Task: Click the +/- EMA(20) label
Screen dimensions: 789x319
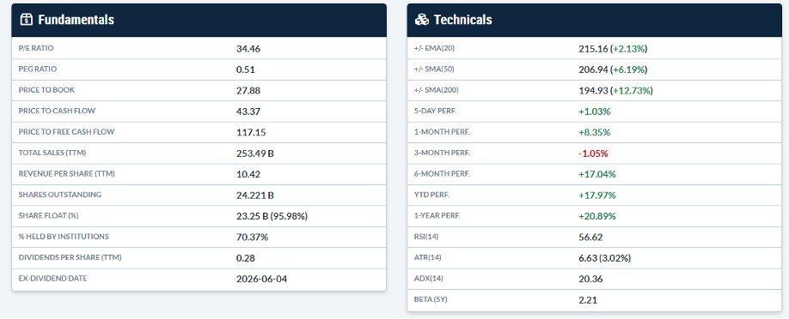Action: pyautogui.click(x=434, y=48)
